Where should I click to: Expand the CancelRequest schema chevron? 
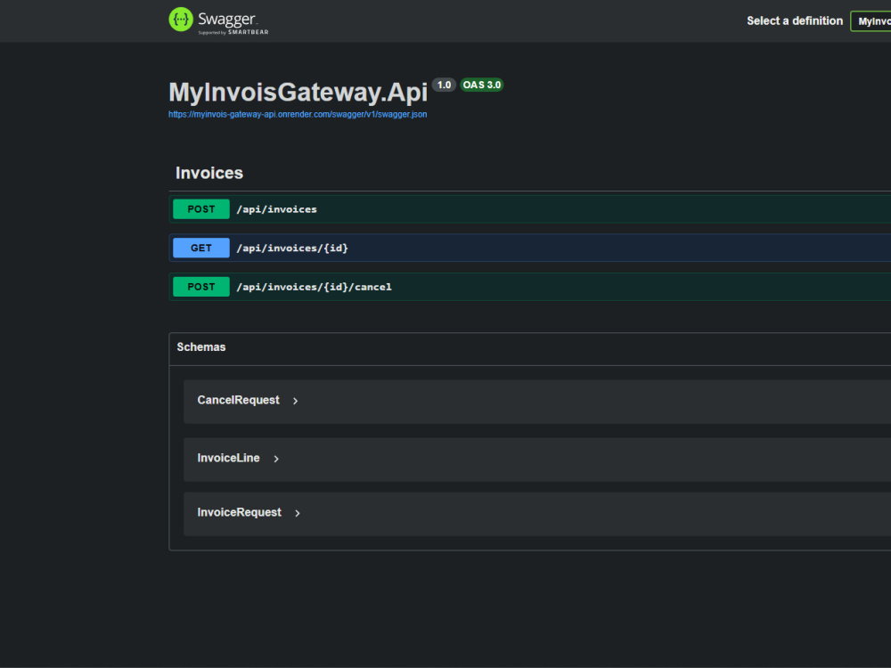[296, 401]
